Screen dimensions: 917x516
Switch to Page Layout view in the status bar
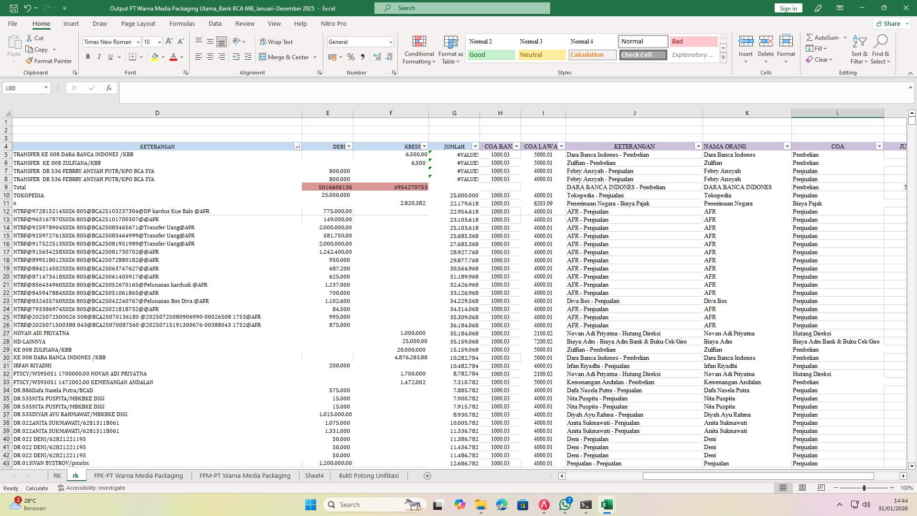802,488
